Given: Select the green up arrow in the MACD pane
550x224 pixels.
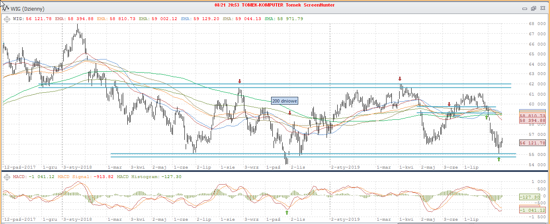Looking at the screenshot, I should [x=287, y=212].
